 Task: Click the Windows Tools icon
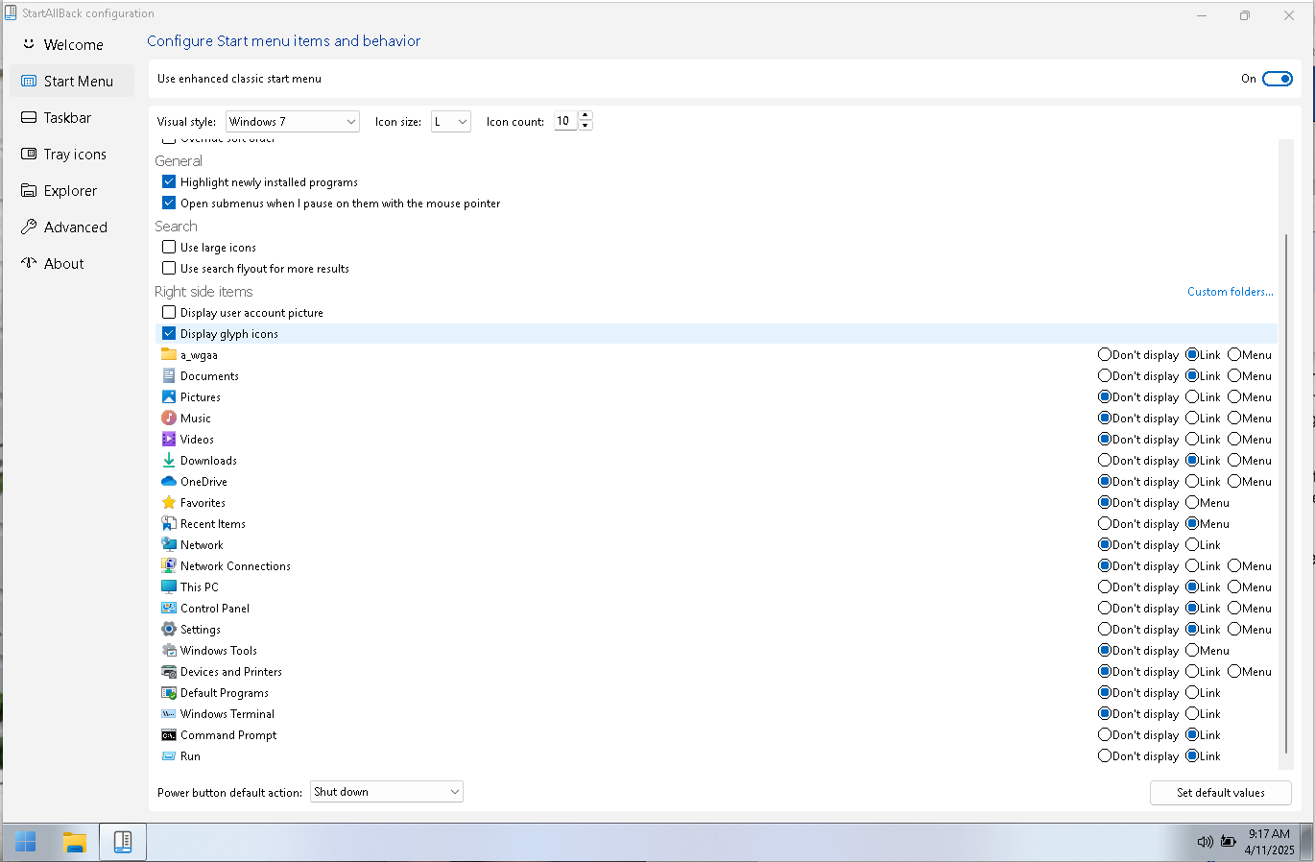click(x=169, y=650)
